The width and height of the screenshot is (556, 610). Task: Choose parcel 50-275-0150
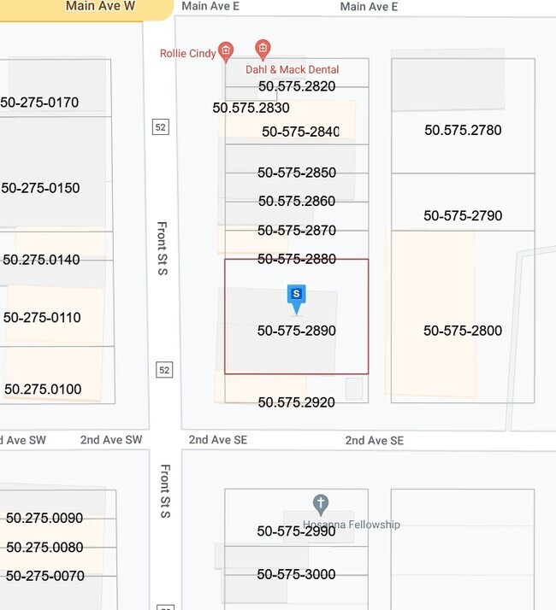pos(41,188)
